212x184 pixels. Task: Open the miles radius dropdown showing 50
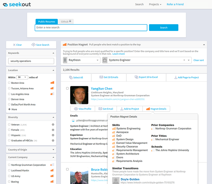click(22, 77)
